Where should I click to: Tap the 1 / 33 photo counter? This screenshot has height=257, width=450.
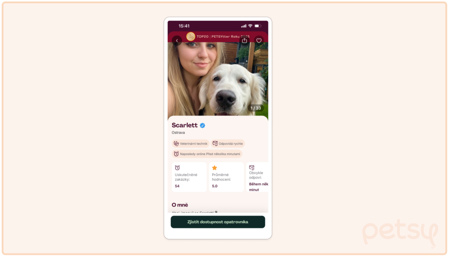[x=256, y=108]
